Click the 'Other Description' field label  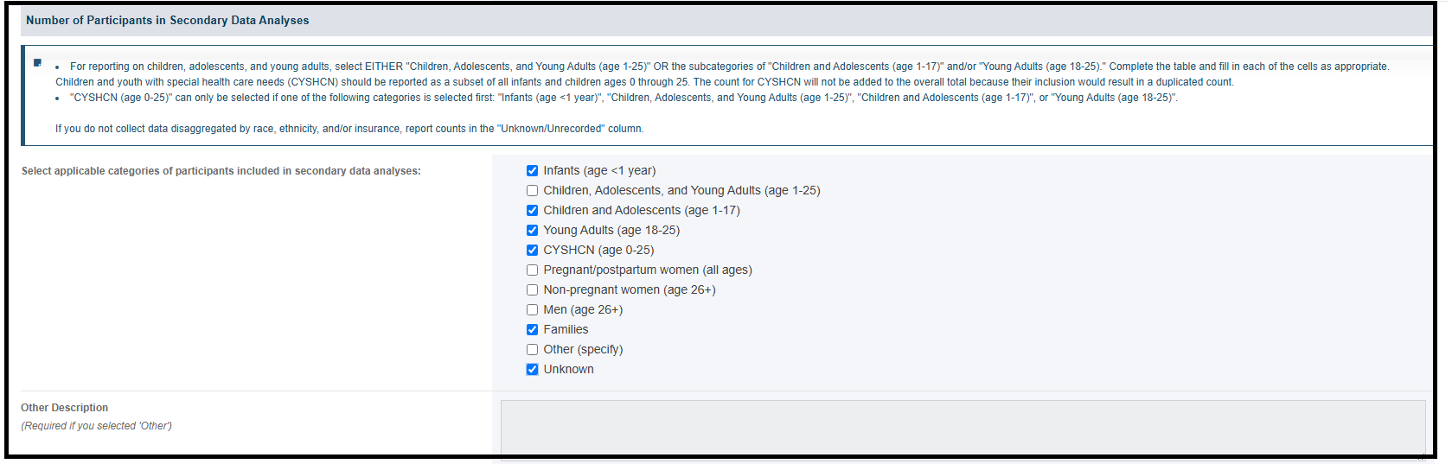(65, 408)
